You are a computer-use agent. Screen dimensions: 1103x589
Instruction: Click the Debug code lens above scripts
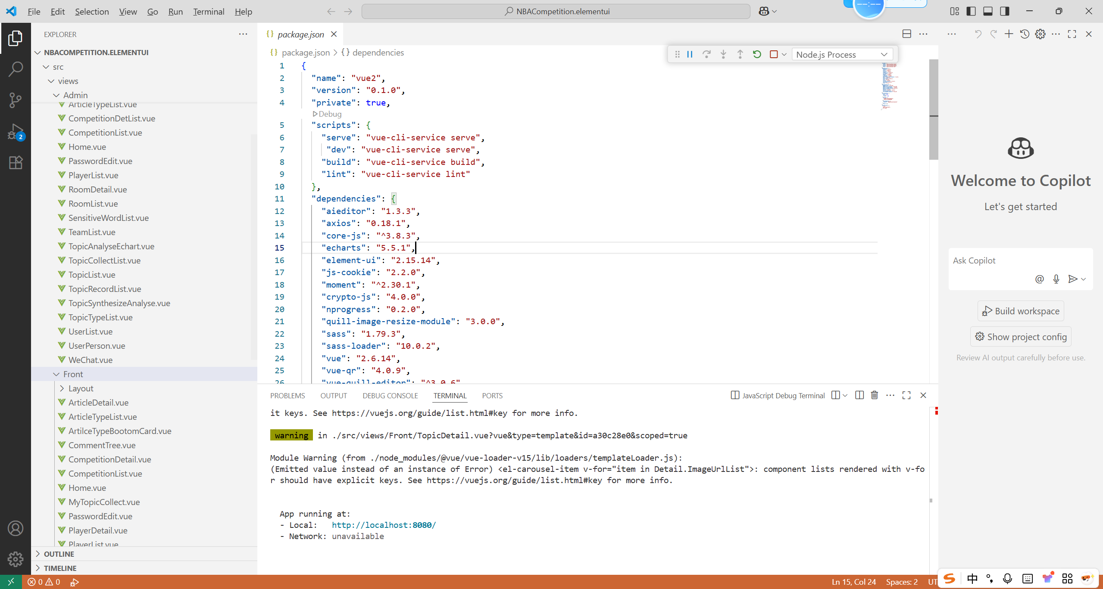[x=328, y=114]
